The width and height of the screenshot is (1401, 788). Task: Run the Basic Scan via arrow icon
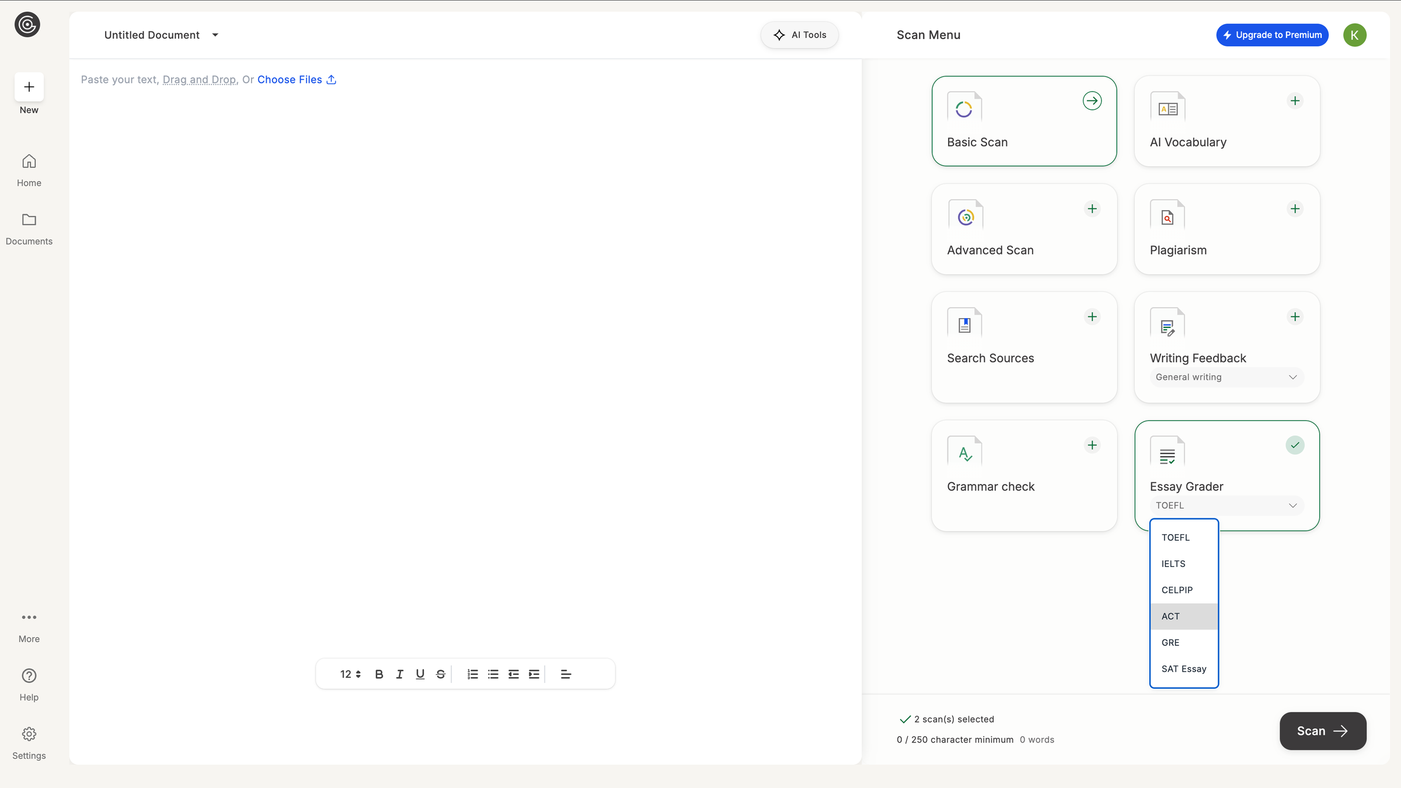coord(1092,100)
